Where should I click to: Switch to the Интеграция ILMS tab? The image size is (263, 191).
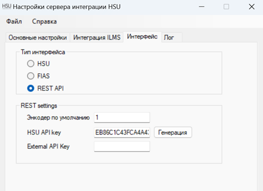(x=97, y=37)
